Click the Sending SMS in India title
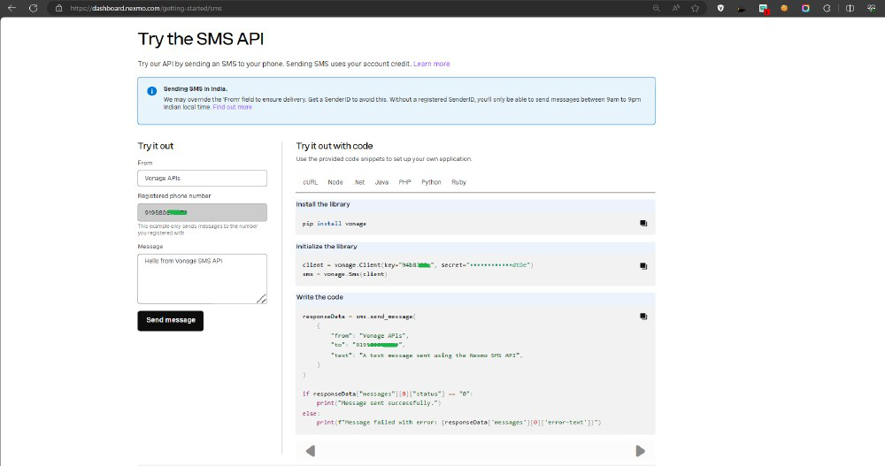Screen dimensions: 885x466 (196, 88)
